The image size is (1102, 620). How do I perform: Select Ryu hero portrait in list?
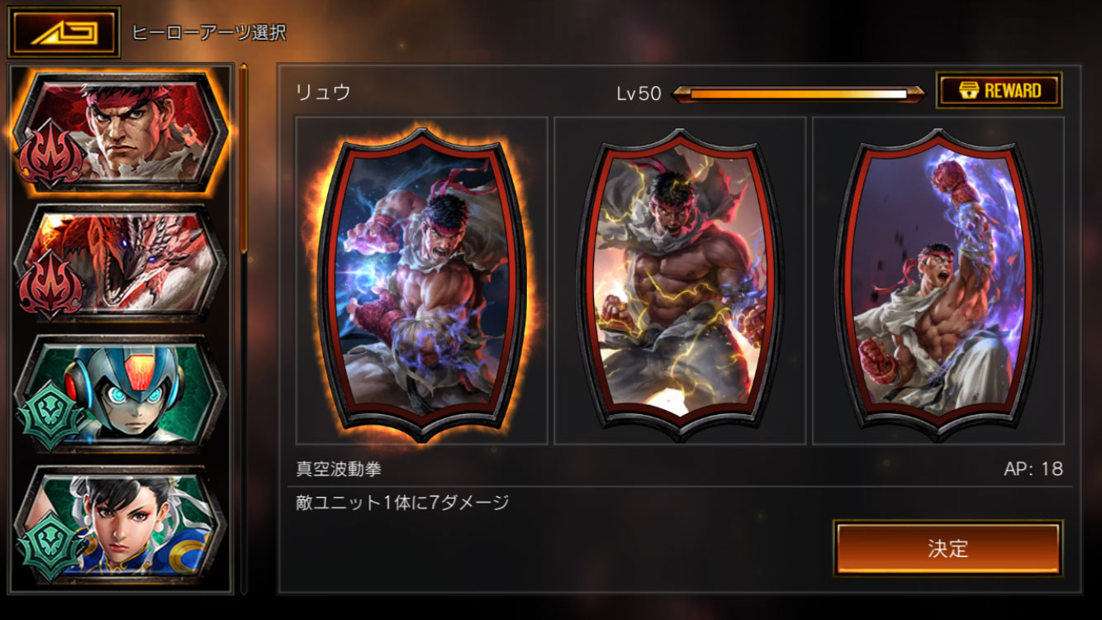click(x=121, y=131)
